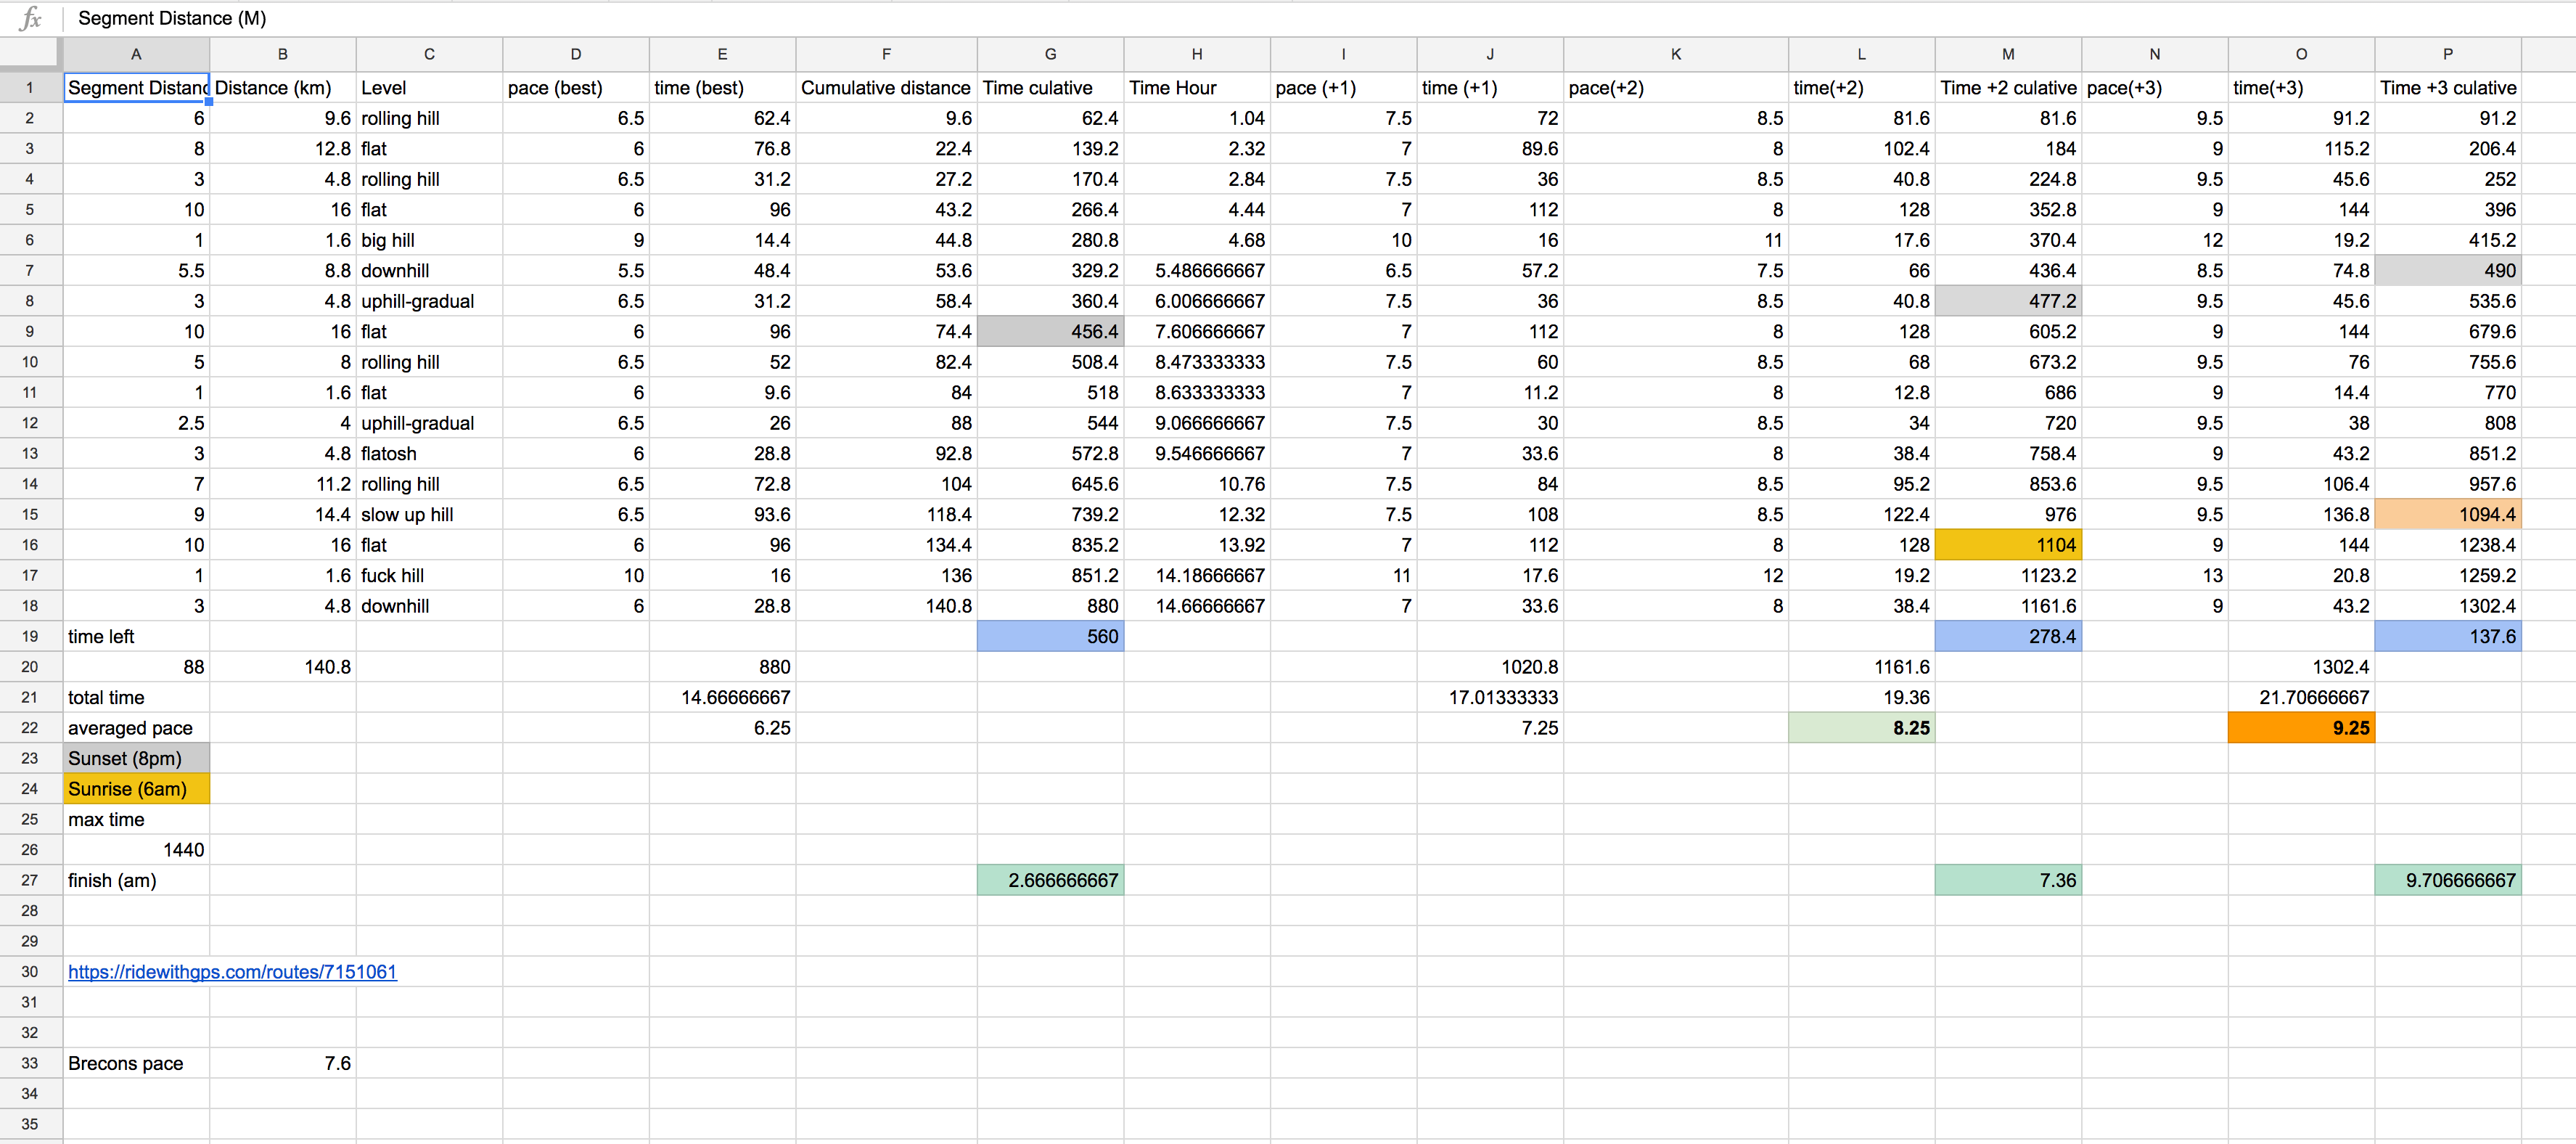The height and width of the screenshot is (1144, 2576).
Task: Click the 'pace(+3)' header cell
Action: click(x=2155, y=88)
